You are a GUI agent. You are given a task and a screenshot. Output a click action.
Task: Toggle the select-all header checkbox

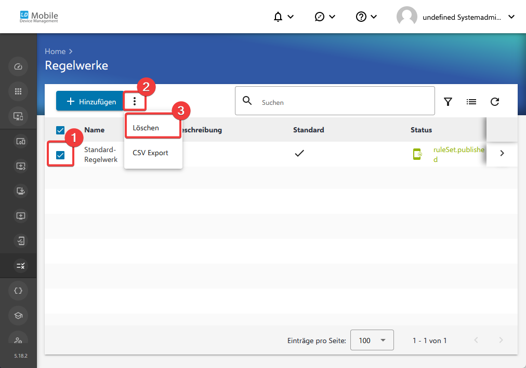pyautogui.click(x=60, y=130)
